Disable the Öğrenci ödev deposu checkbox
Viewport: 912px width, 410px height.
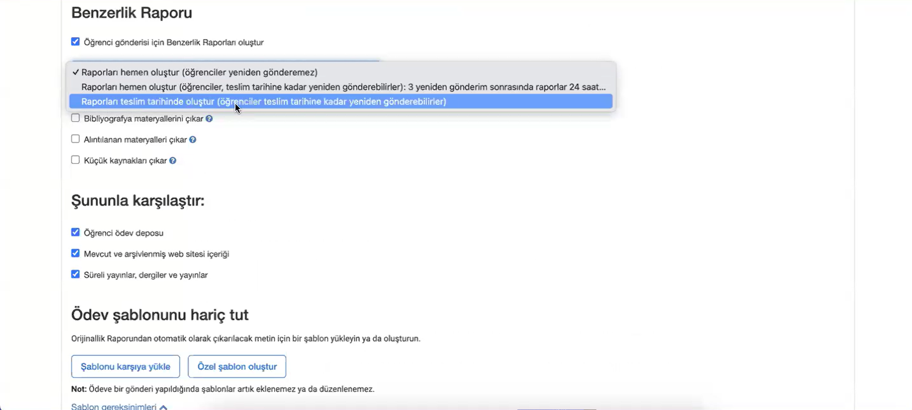pyautogui.click(x=75, y=232)
